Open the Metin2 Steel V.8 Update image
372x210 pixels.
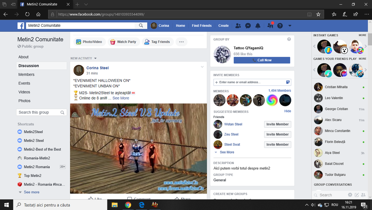point(138,148)
